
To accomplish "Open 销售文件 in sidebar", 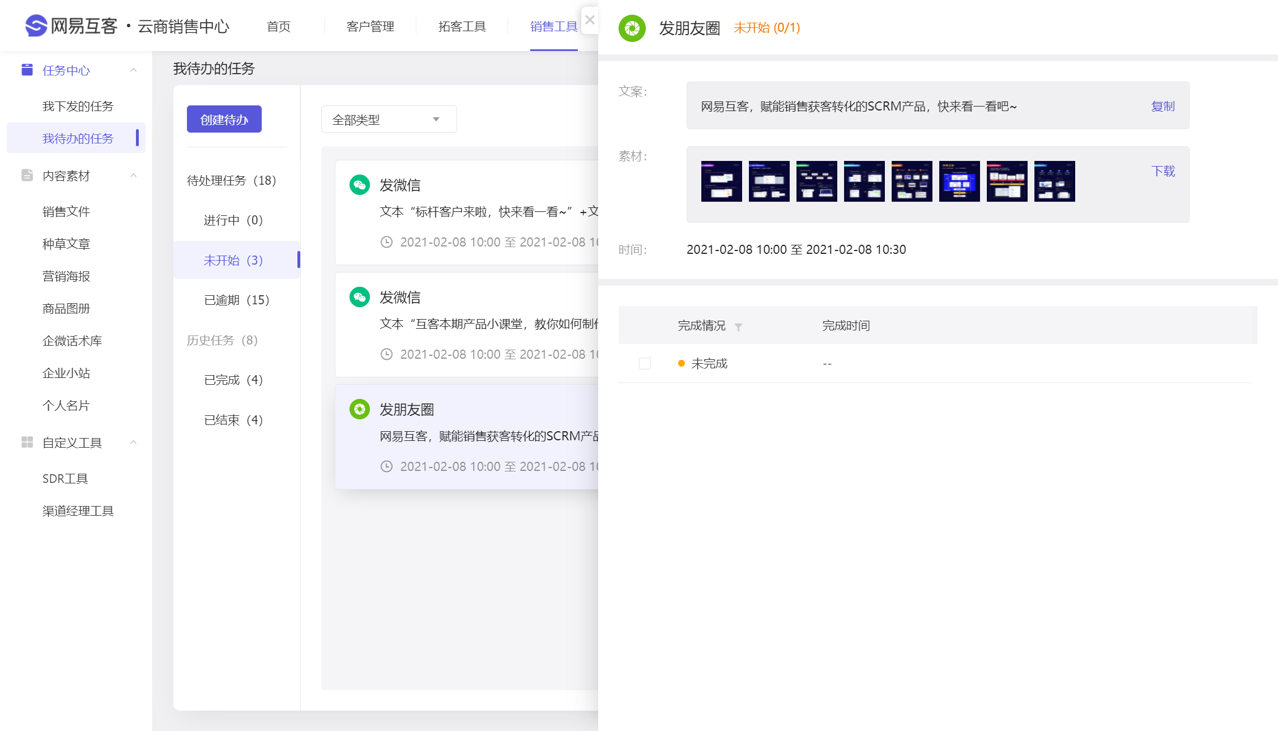I will [66, 211].
